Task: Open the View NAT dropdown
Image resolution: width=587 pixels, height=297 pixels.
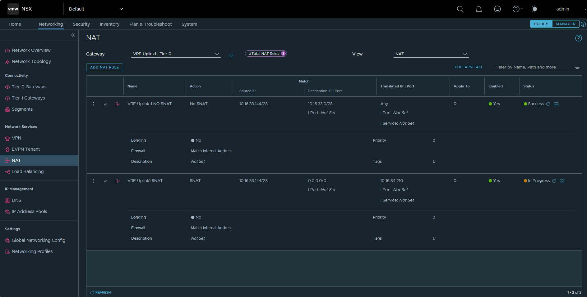Action: click(431, 54)
